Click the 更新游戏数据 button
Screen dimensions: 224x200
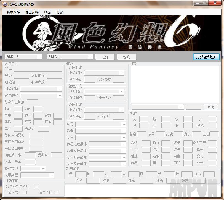(x=206, y=57)
